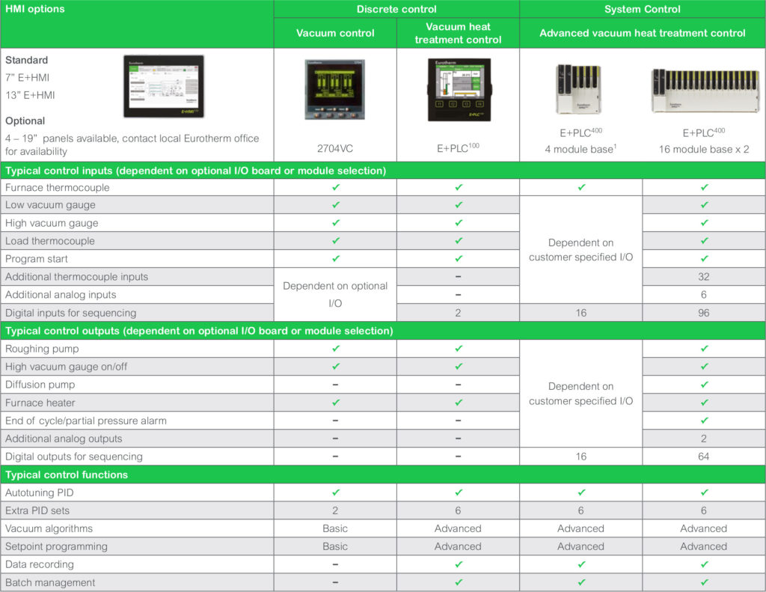Viewport: 766px width, 592px height.
Task: Click the '7" E+HMI' standard option text
Action: point(28,77)
